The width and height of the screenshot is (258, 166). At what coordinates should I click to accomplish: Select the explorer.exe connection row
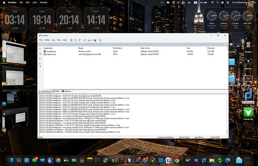135,54
